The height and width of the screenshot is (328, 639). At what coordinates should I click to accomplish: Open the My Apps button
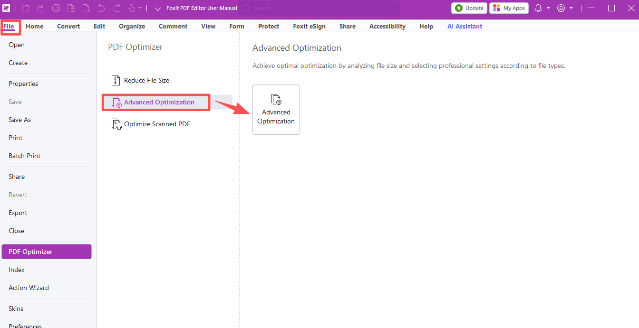[x=509, y=8]
